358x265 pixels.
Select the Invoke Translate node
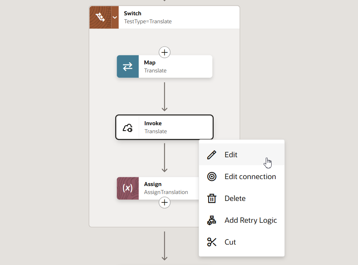pos(164,127)
